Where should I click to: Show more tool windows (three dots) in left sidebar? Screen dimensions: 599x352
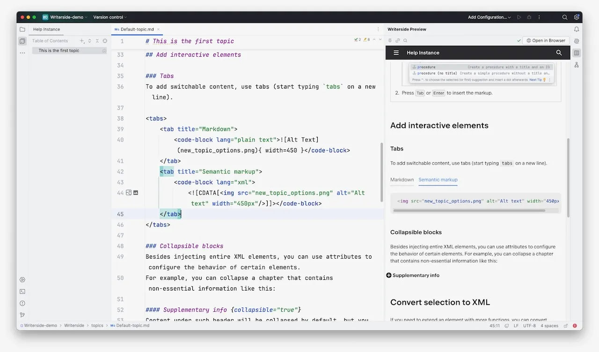click(22, 53)
